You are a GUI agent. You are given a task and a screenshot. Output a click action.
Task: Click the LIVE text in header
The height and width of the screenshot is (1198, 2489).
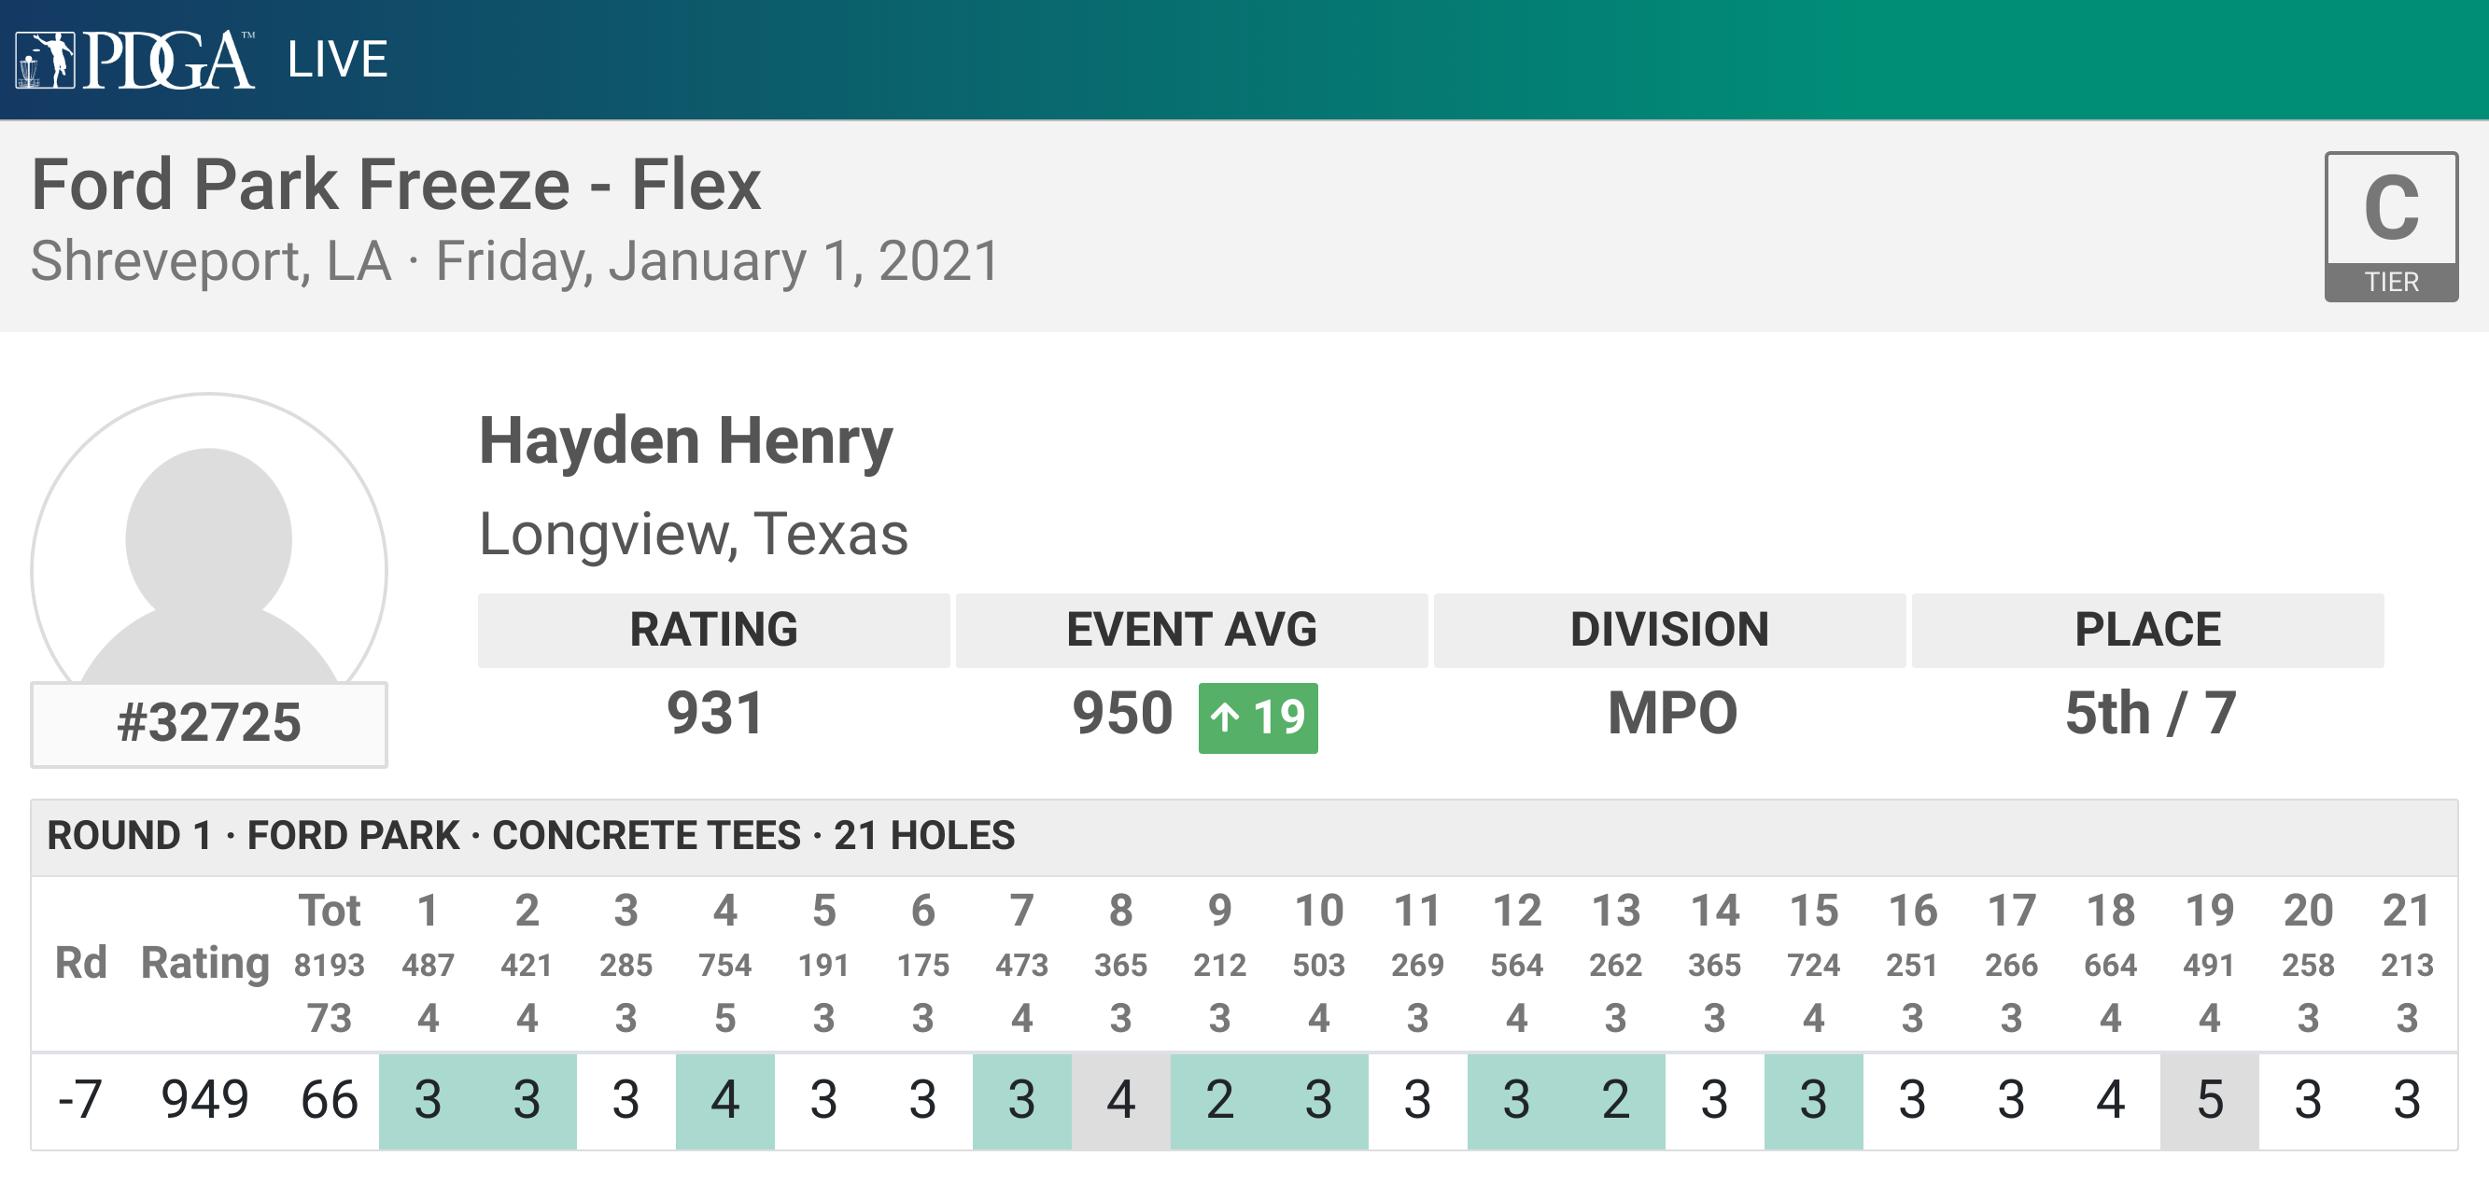point(337,60)
